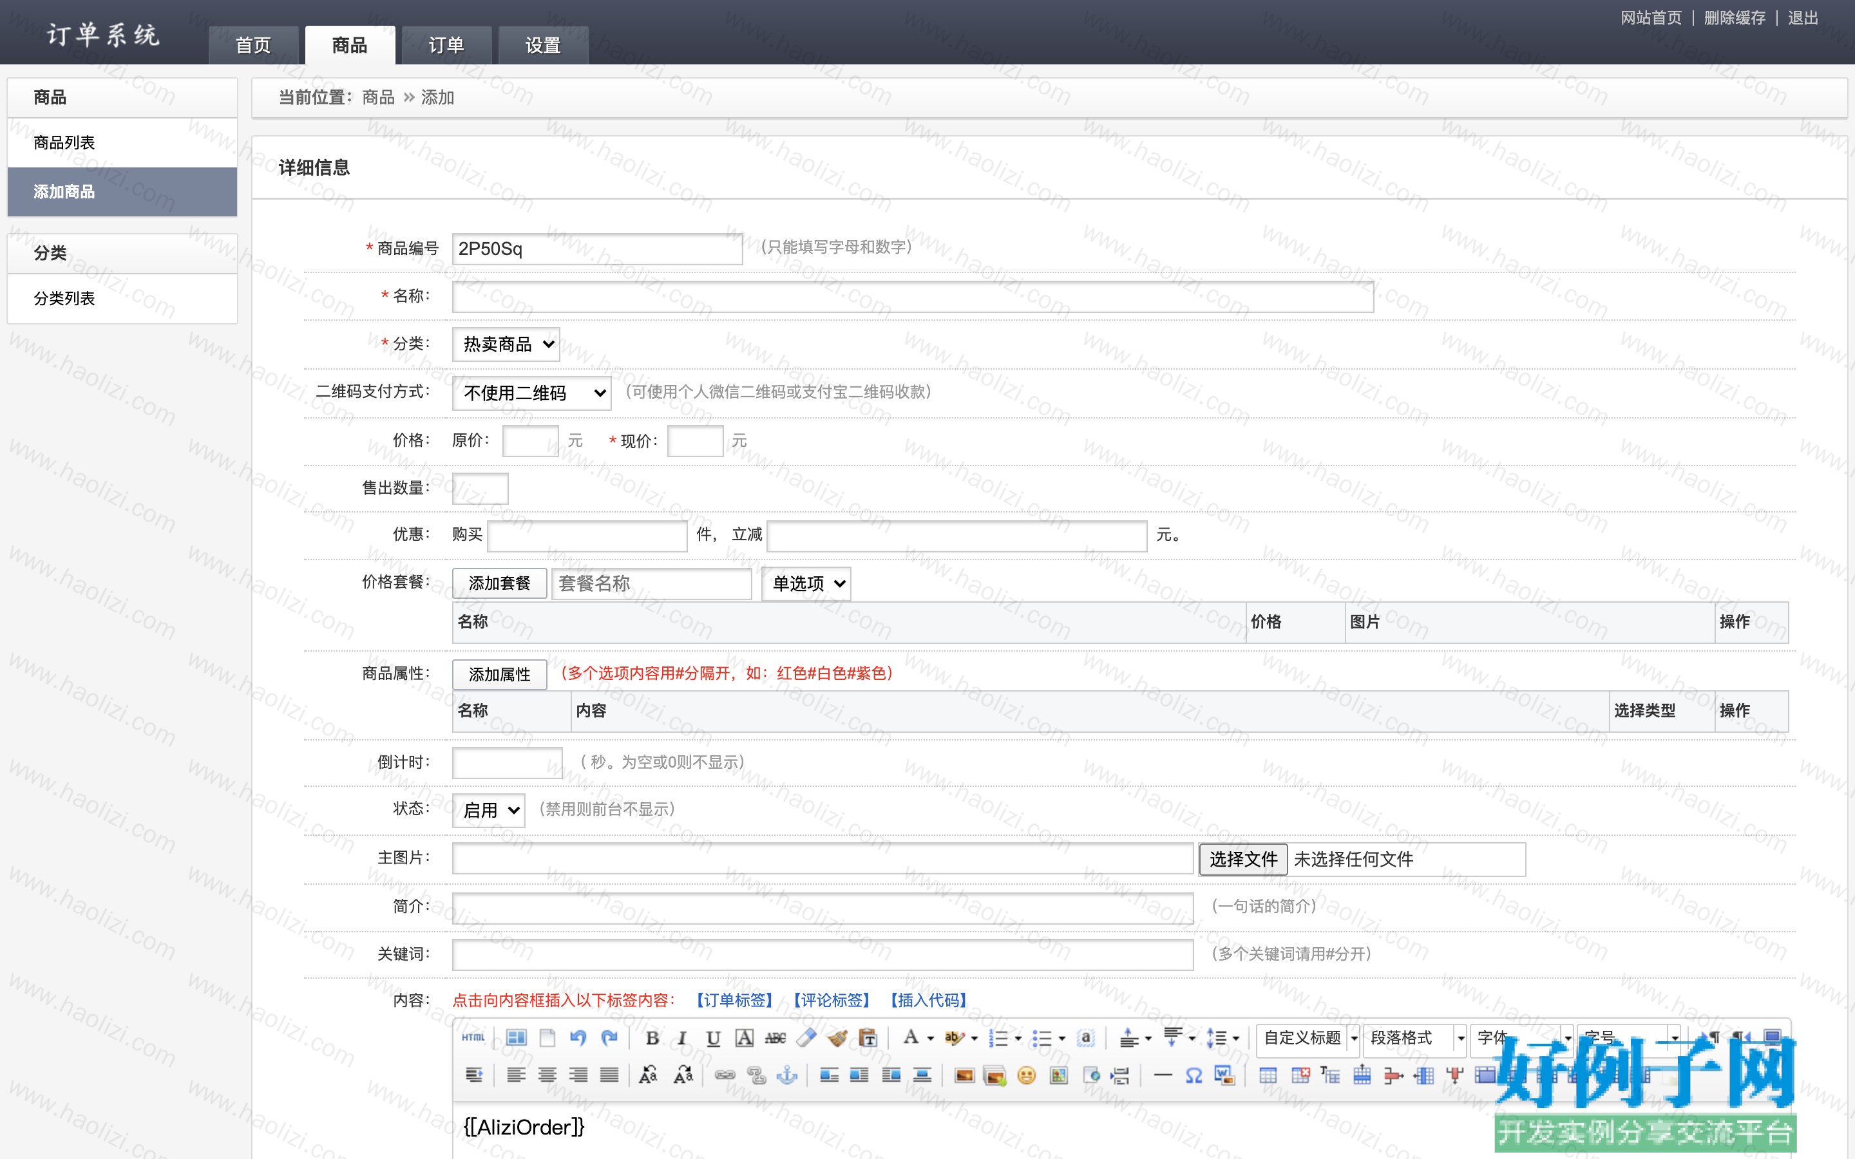Open the 网站首页 link

(x=1650, y=17)
